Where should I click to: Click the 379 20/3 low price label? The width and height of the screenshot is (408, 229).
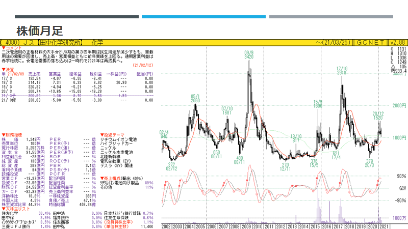tap(369, 163)
